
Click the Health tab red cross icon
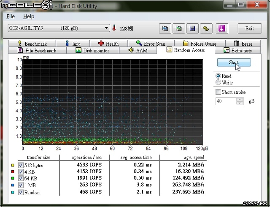click(x=101, y=43)
